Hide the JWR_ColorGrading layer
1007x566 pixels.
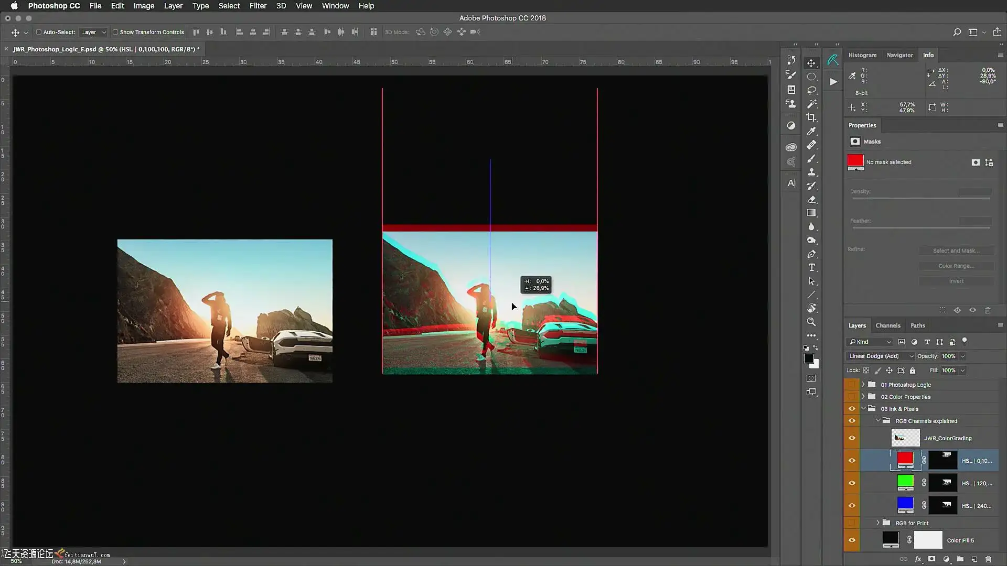(x=852, y=438)
